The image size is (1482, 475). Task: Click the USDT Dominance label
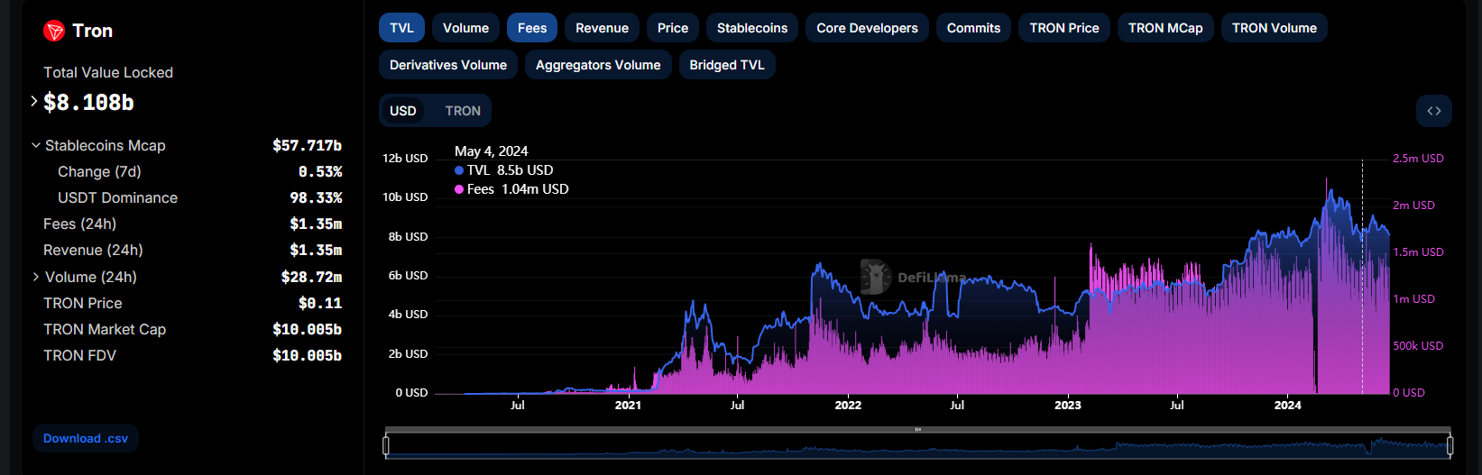pyautogui.click(x=117, y=197)
